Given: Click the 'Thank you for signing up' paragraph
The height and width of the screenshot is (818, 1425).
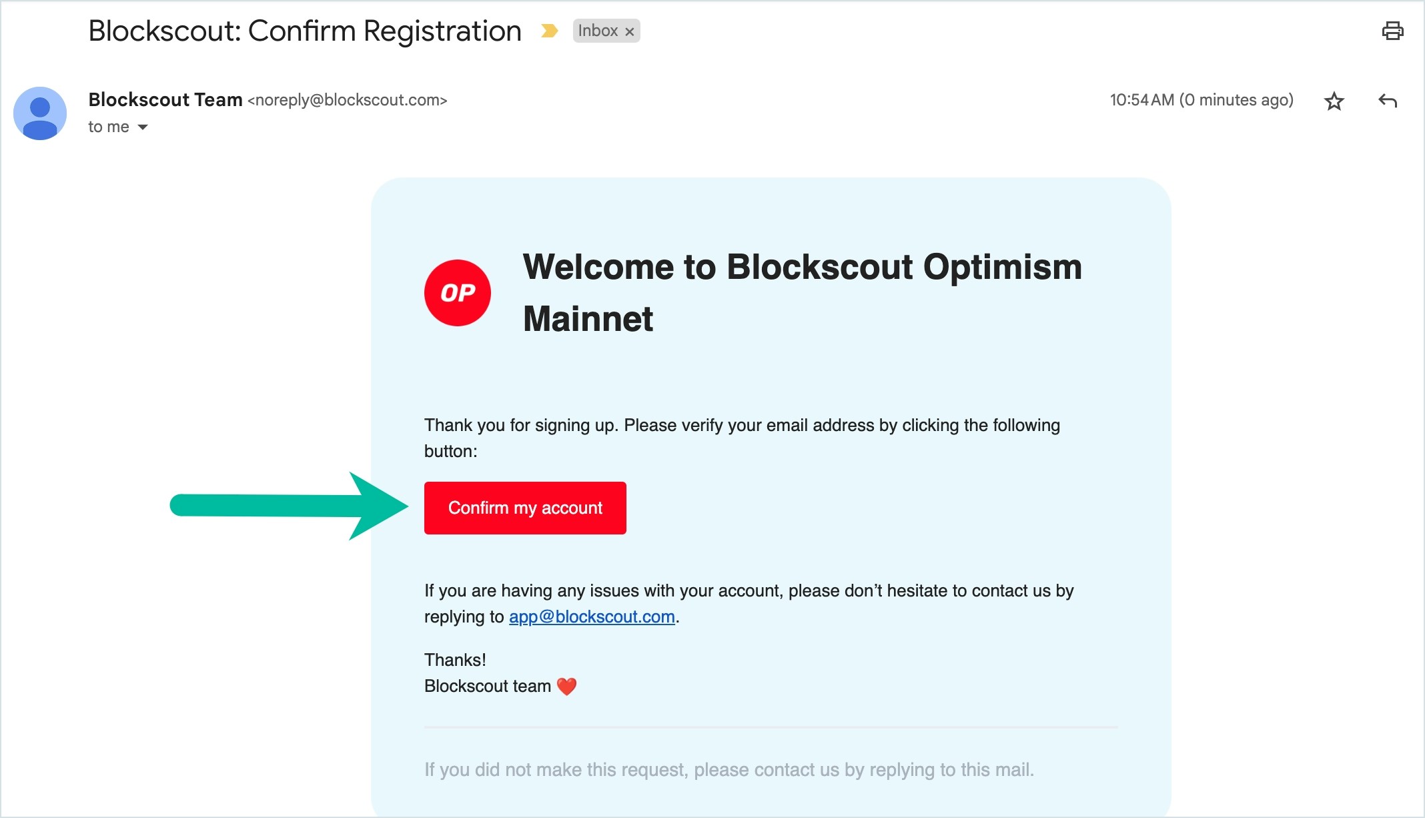Looking at the screenshot, I should pos(742,438).
